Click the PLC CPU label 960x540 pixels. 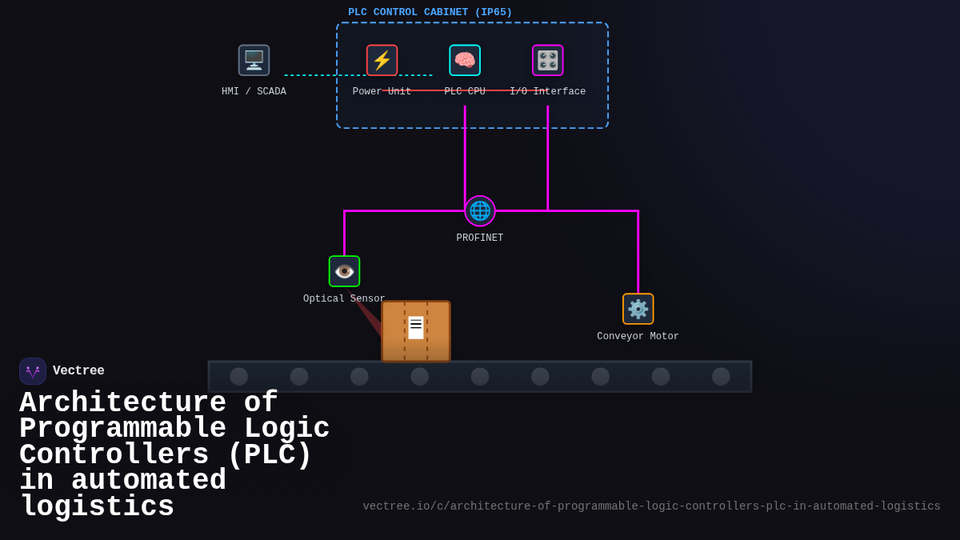pos(465,90)
